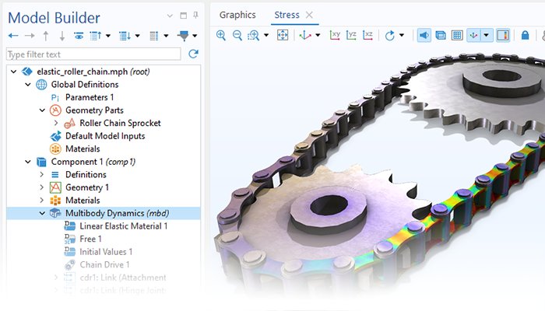Refresh the model tree filter
This screenshot has width=545, height=311.
pyautogui.click(x=193, y=54)
